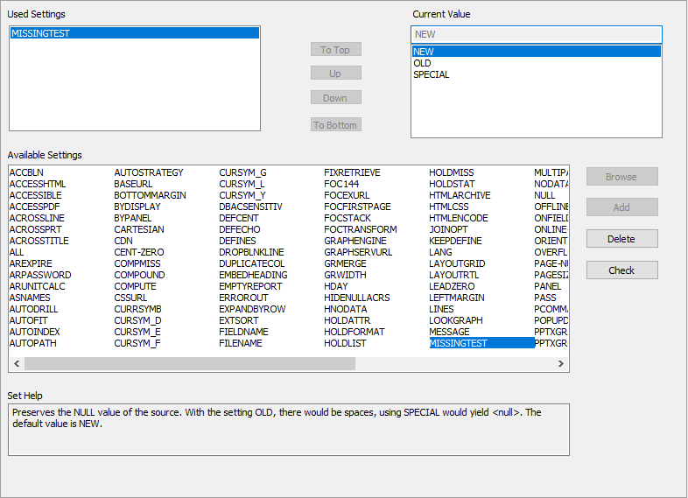Click the To Bottom button
This screenshot has width=688, height=498.
pyautogui.click(x=335, y=125)
